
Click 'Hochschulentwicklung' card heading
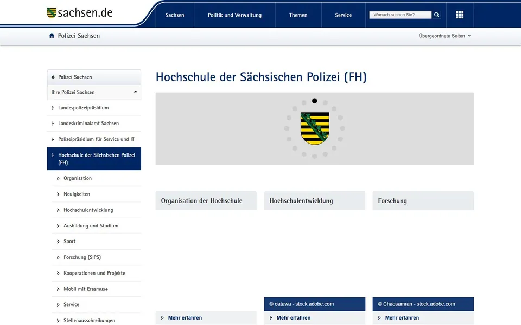pos(301,201)
